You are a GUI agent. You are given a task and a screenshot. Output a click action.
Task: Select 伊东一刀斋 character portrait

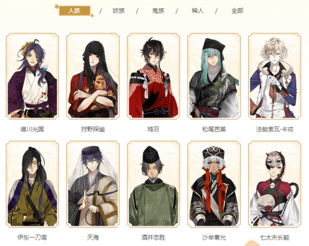32,184
